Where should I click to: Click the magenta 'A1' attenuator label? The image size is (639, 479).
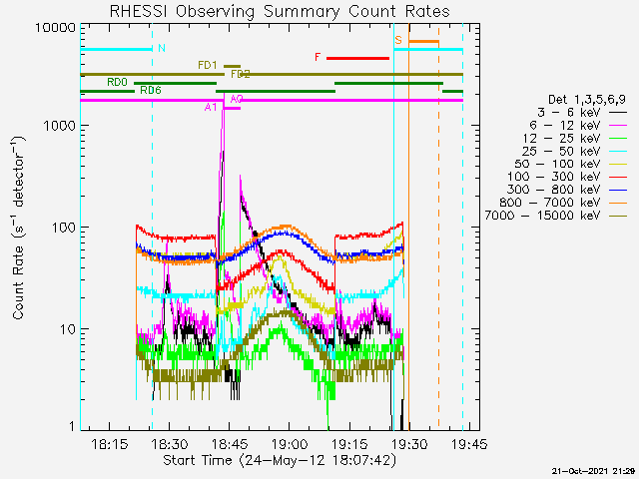coord(211,108)
